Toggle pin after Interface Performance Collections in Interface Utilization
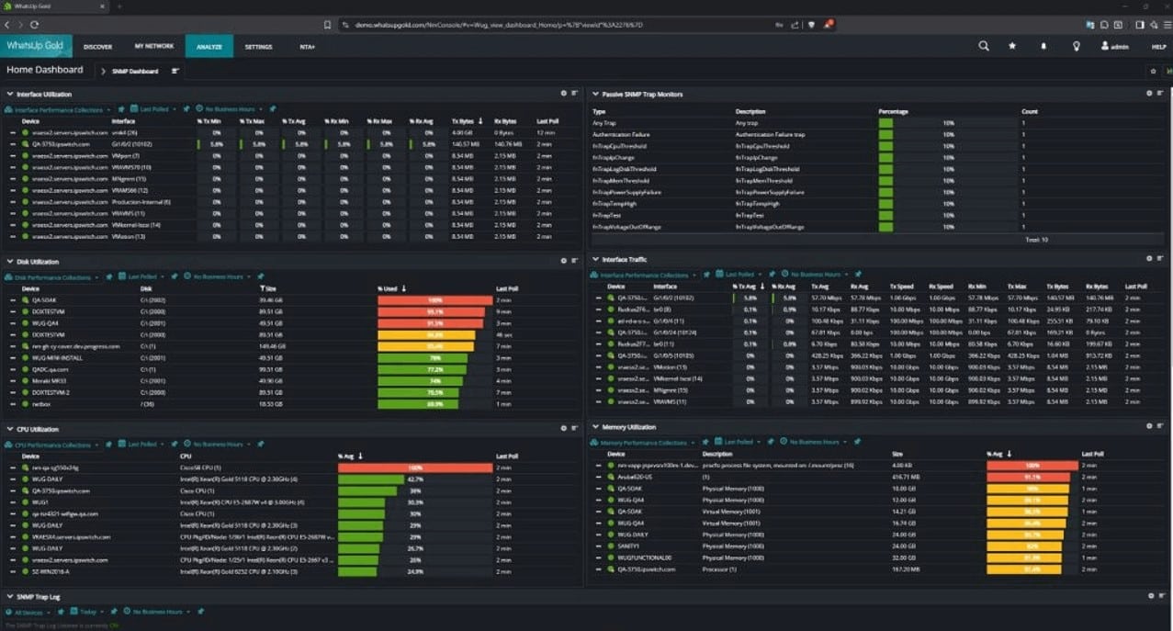This screenshot has height=631, width=1173. (121, 109)
